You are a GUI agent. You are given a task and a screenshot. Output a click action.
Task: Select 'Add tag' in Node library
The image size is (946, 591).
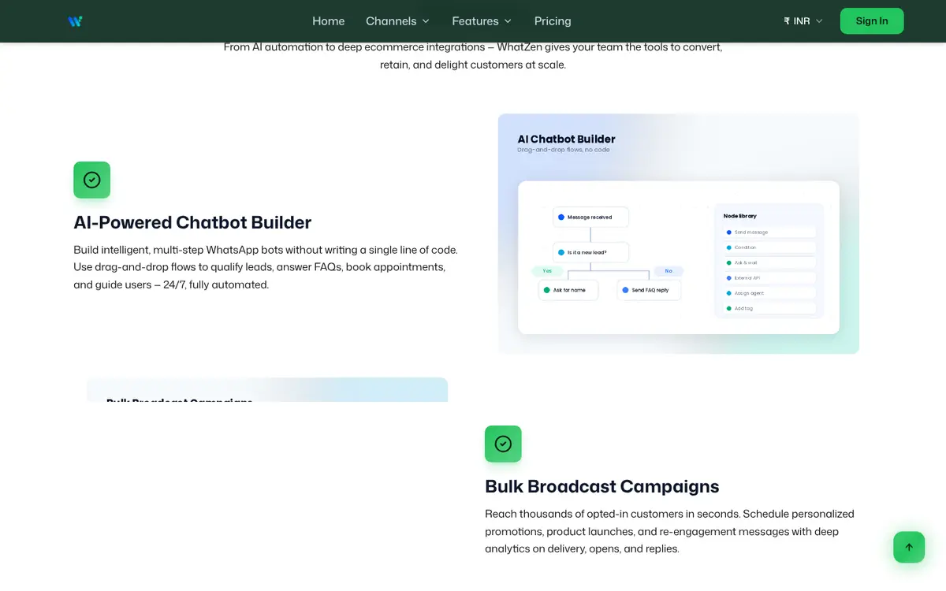pos(769,308)
